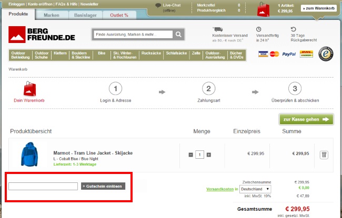Image resolution: width=342 pixels, height=218 pixels.
Task: Switch to the Produkte tab
Action: pos(18,14)
